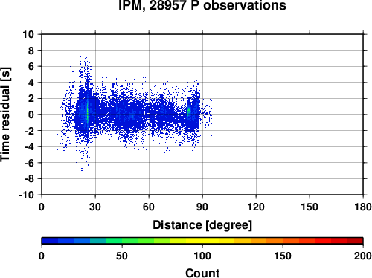
Task: Click the y-axis tick label 10
Action: 28,34
